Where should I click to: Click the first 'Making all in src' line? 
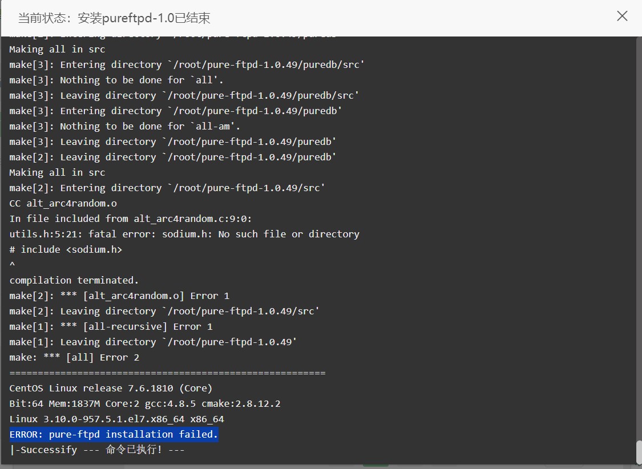point(57,50)
